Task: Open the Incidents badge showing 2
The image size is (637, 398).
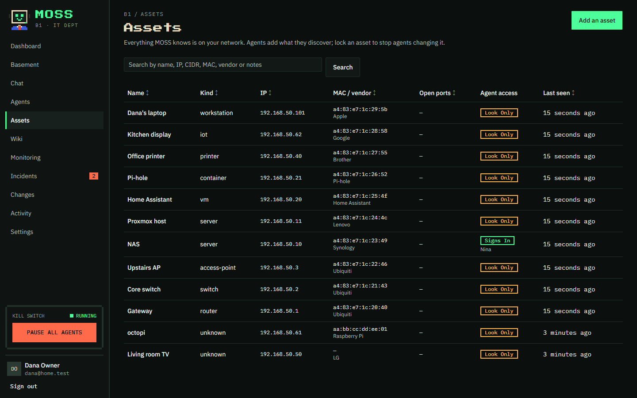Action: pos(94,176)
